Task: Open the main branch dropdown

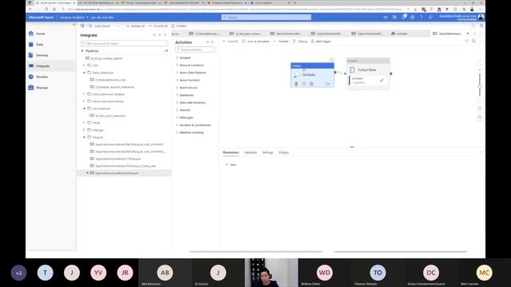Action: (x=104, y=26)
